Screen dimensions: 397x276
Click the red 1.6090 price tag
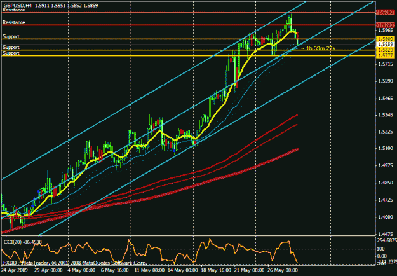386,13
